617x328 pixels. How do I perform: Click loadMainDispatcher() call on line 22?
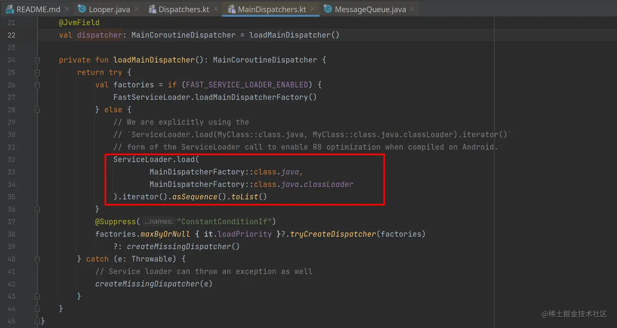pyautogui.click(x=294, y=35)
